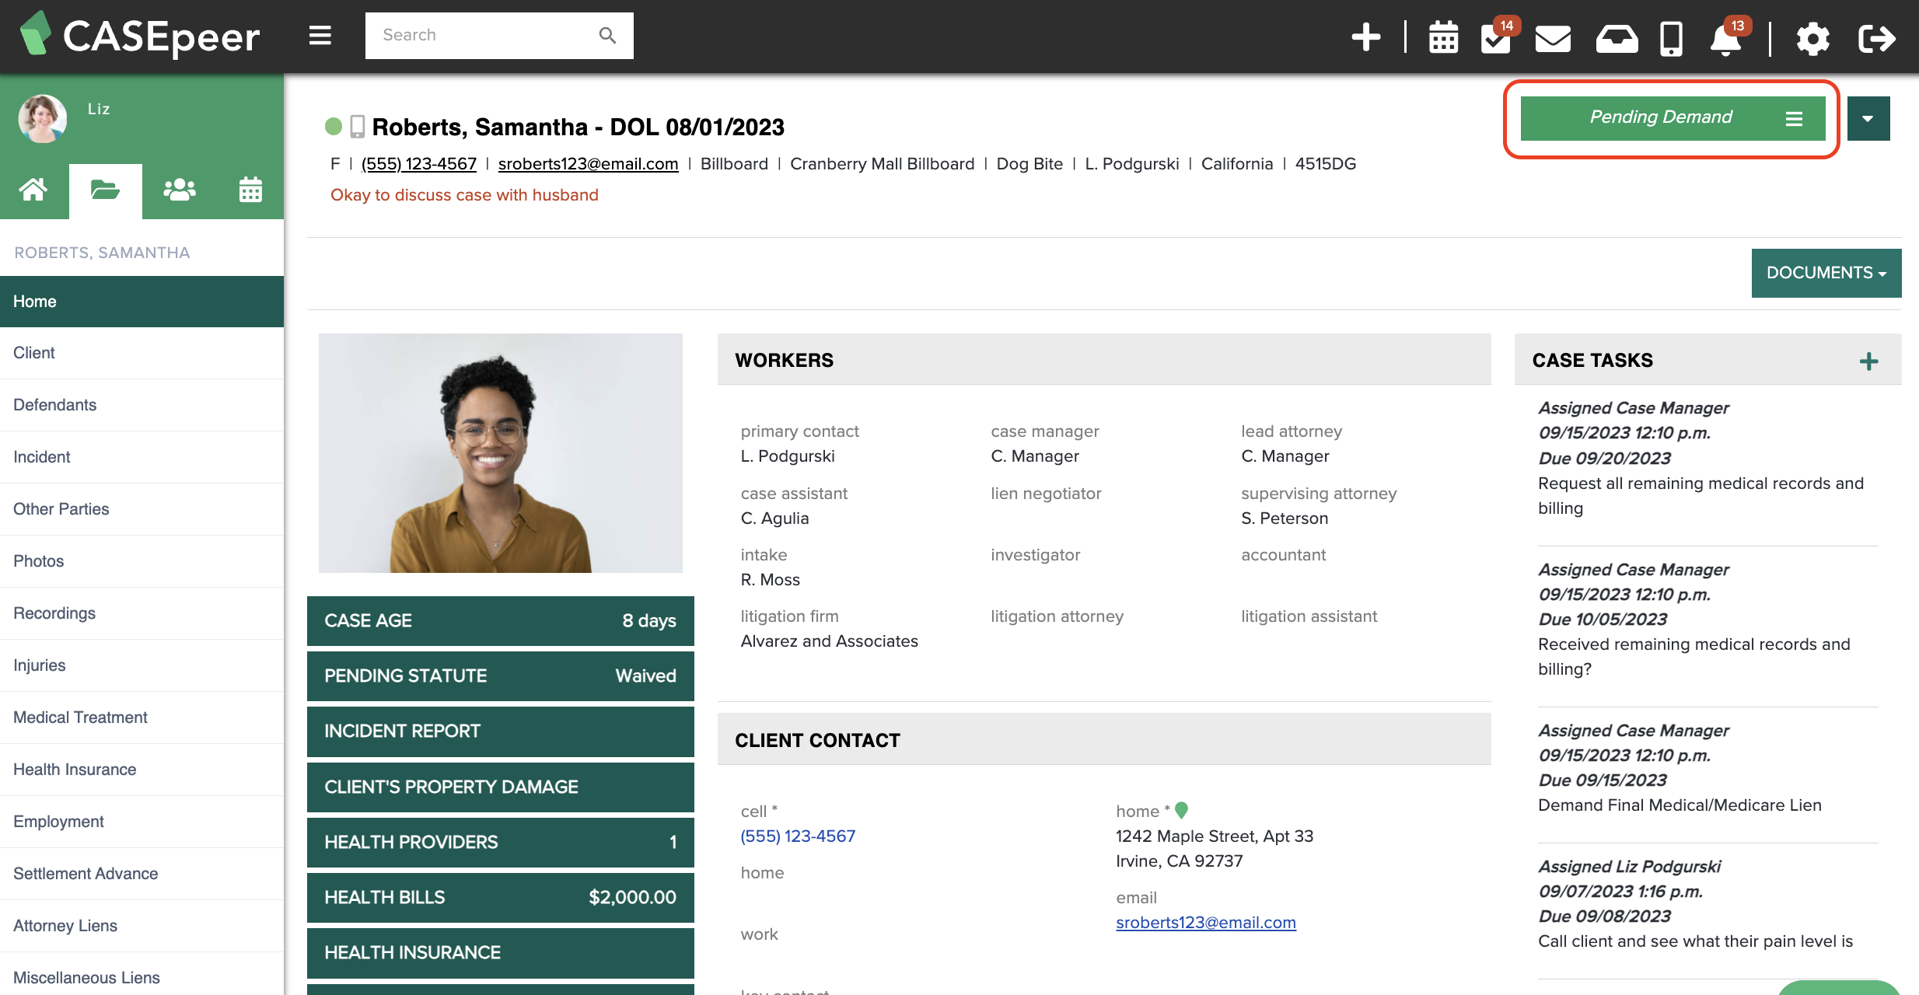
Task: Open task Demand Final Medical/Medicare Lien
Action: 1680,805
